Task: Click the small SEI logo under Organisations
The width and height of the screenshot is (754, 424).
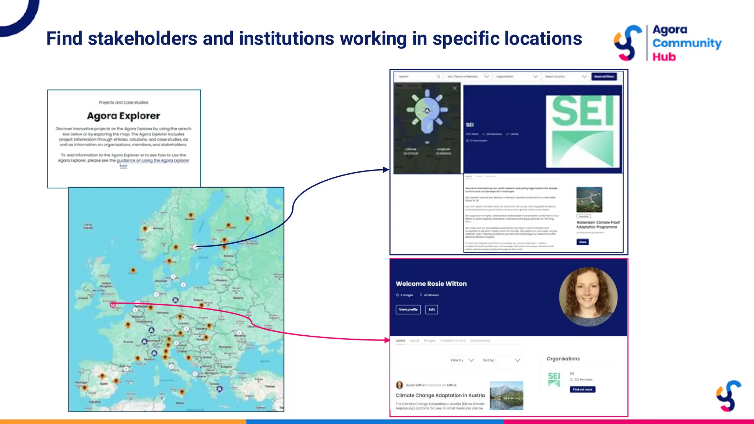Action: (554, 379)
